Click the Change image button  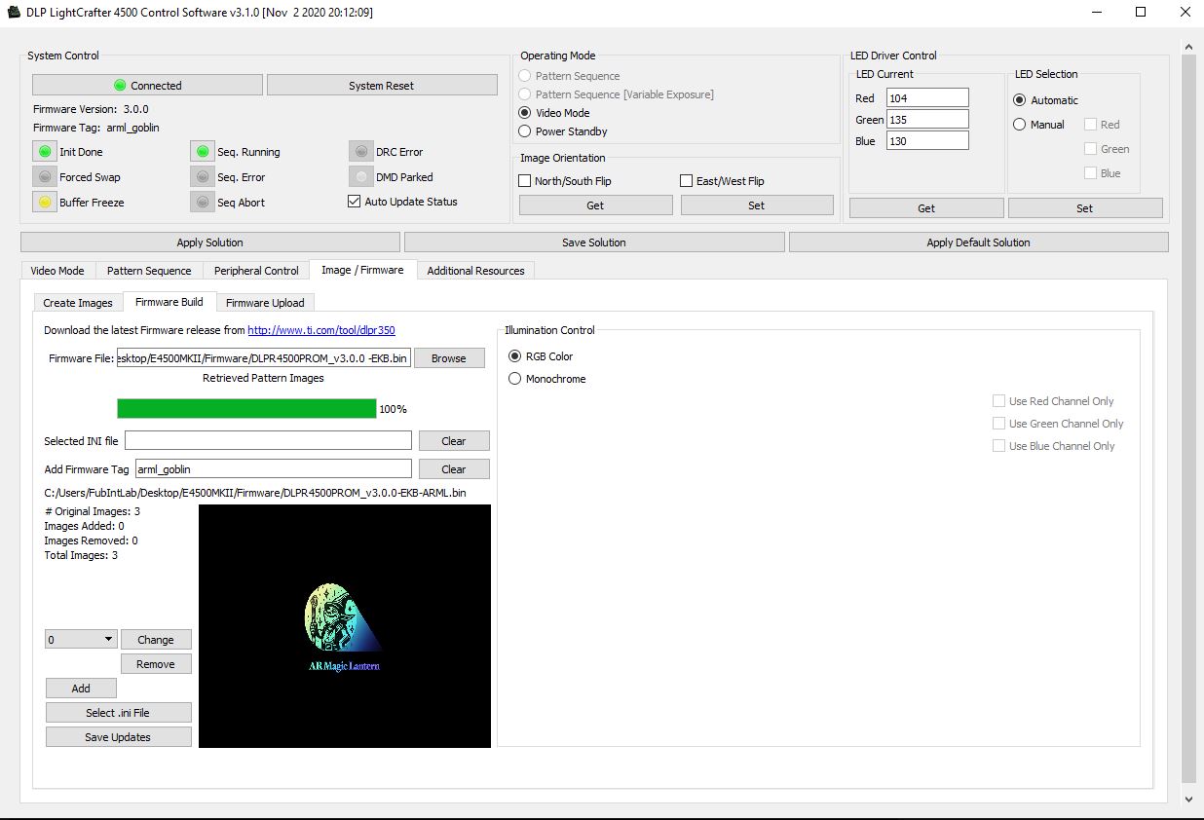pos(156,640)
